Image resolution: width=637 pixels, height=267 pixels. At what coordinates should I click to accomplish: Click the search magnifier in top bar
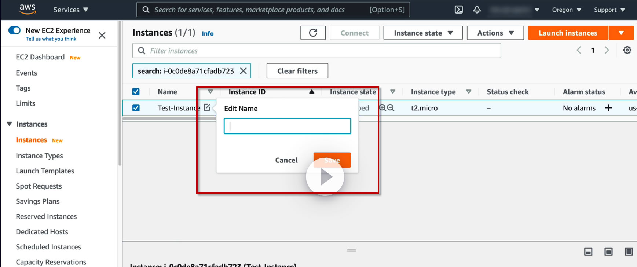click(146, 10)
